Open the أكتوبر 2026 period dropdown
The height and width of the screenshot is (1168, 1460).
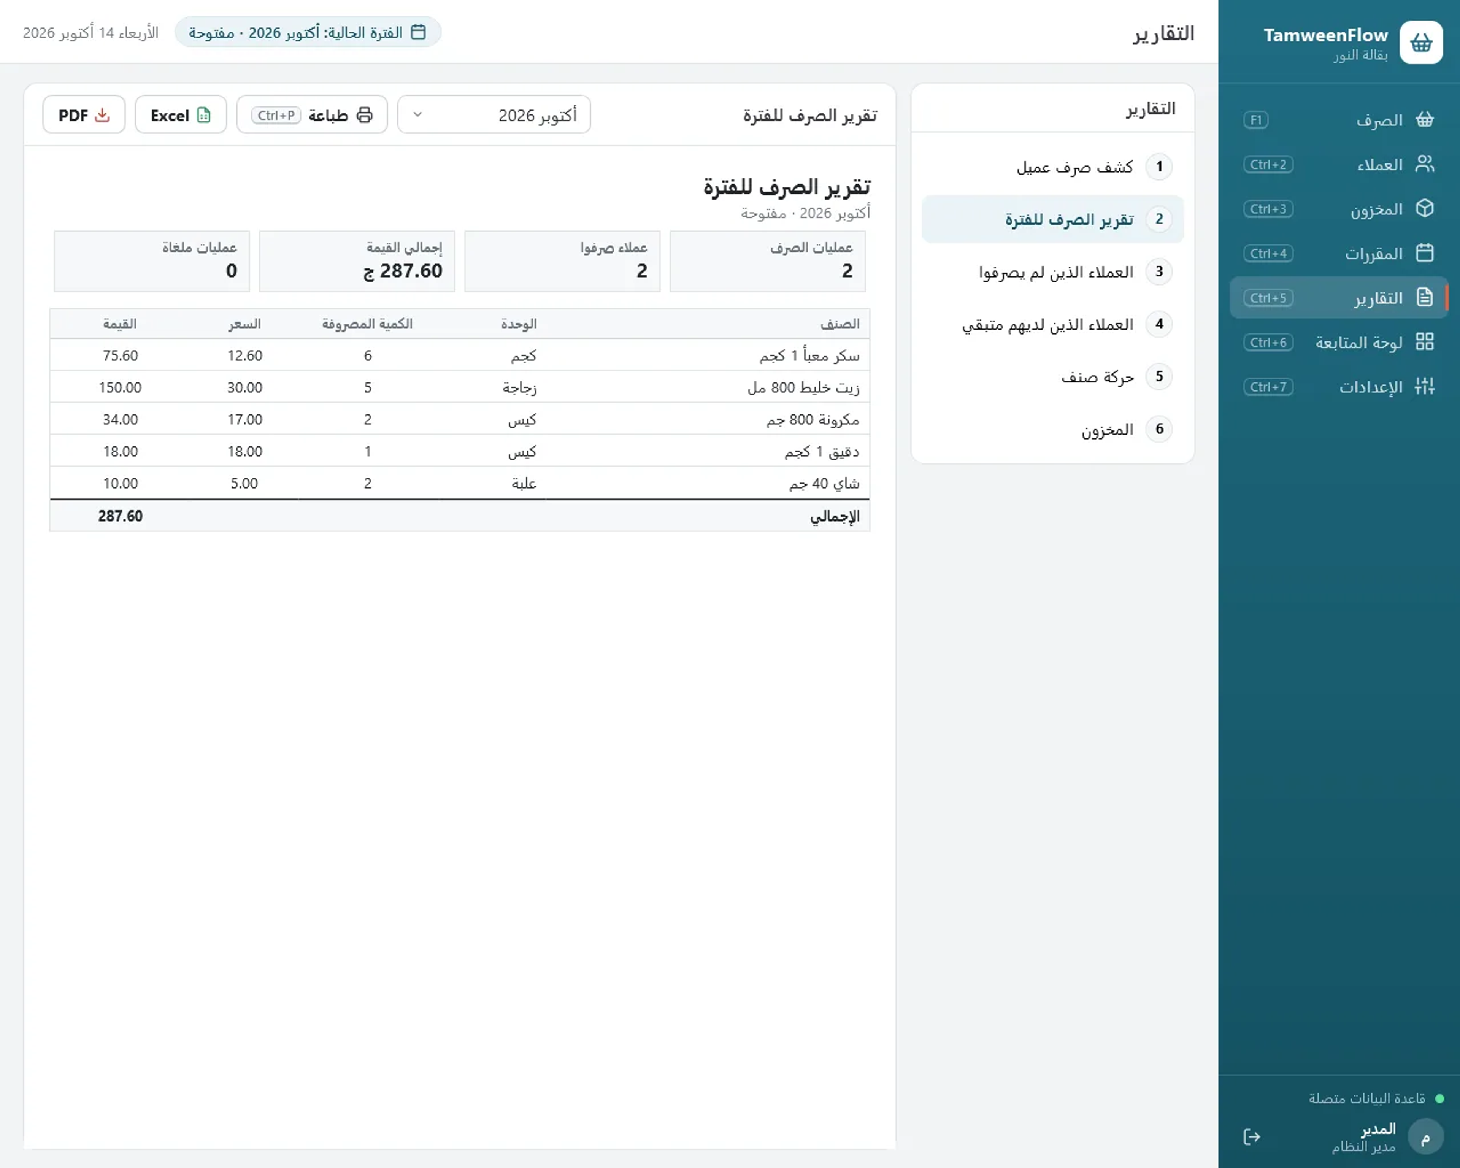494,115
